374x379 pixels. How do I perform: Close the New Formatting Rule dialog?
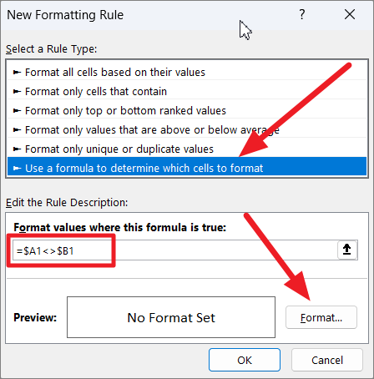[x=350, y=14]
